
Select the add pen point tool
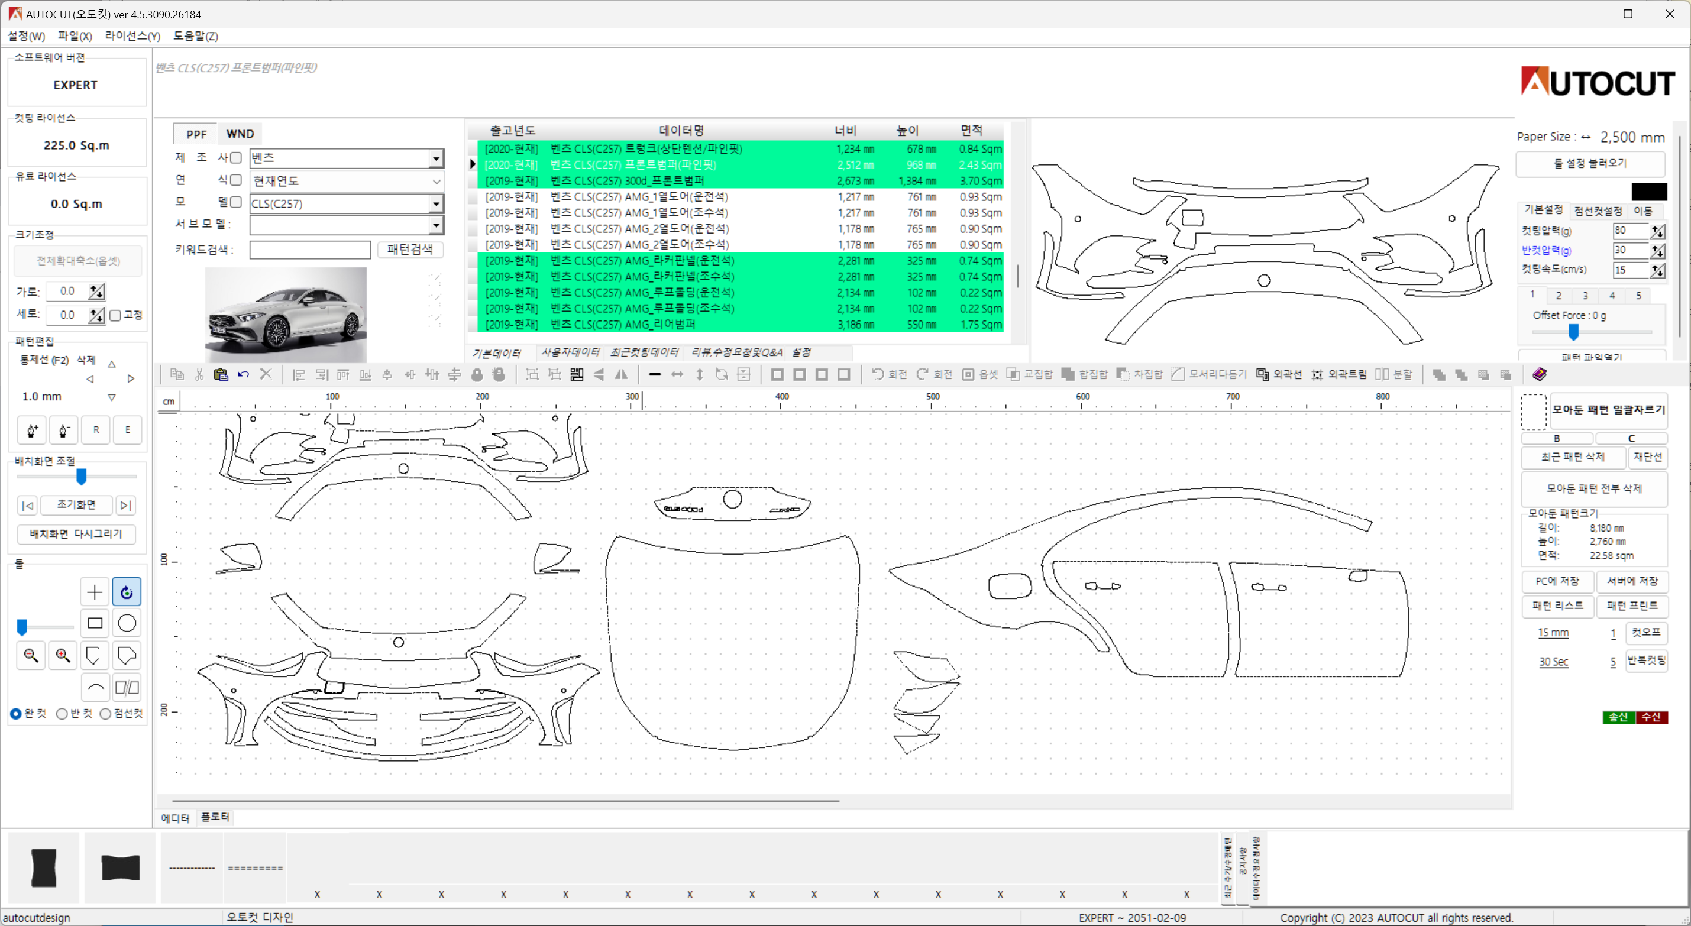[31, 430]
